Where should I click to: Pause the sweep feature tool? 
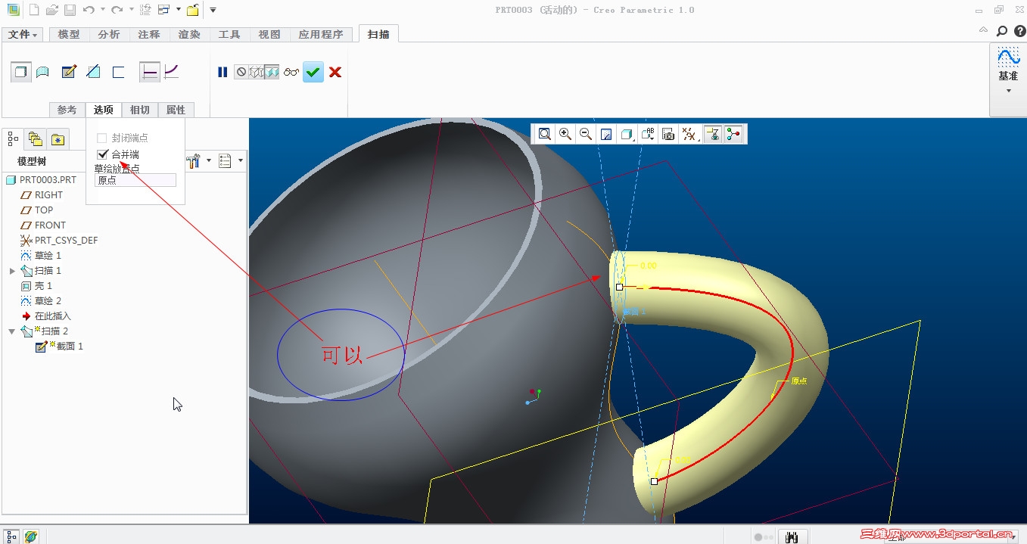pos(223,72)
